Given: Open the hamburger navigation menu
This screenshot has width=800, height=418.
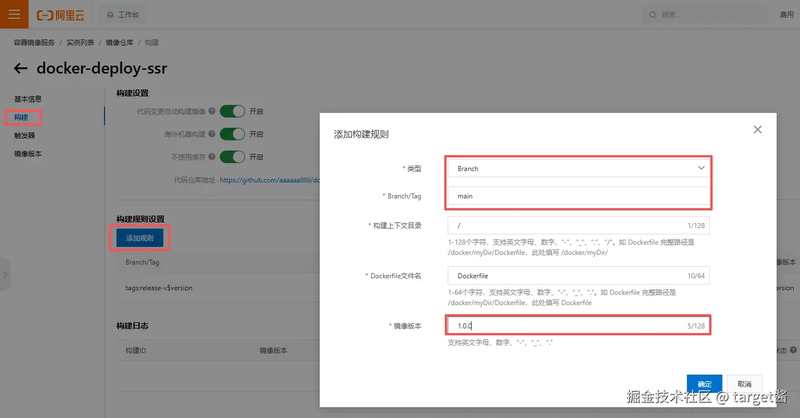Looking at the screenshot, I should pyautogui.click(x=14, y=14).
